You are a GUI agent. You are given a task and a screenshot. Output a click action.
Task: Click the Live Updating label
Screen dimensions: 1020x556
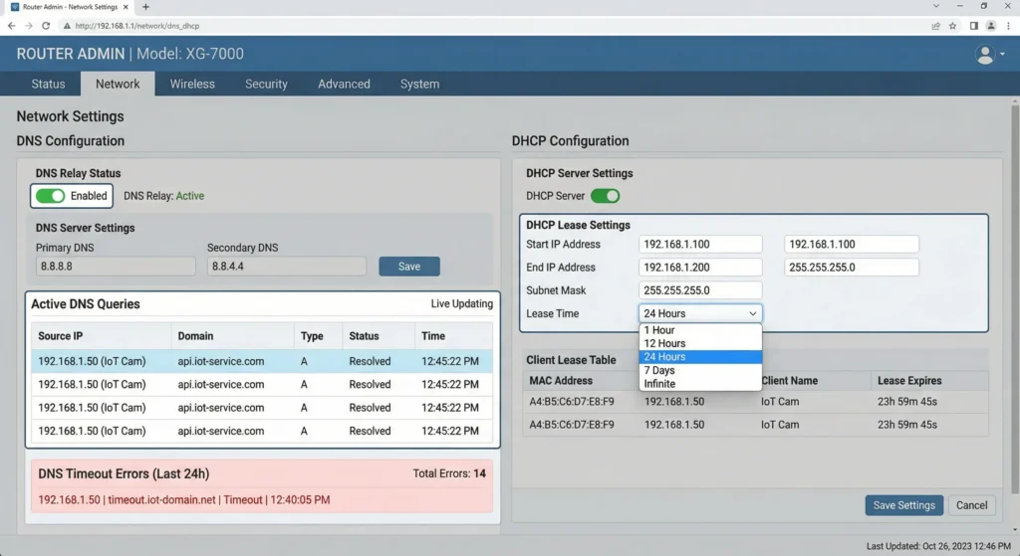coord(462,303)
